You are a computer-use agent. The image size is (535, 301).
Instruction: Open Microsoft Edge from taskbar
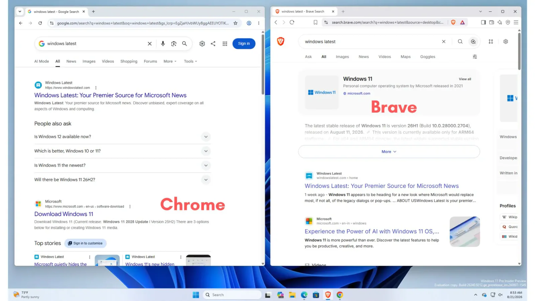pos(304,295)
